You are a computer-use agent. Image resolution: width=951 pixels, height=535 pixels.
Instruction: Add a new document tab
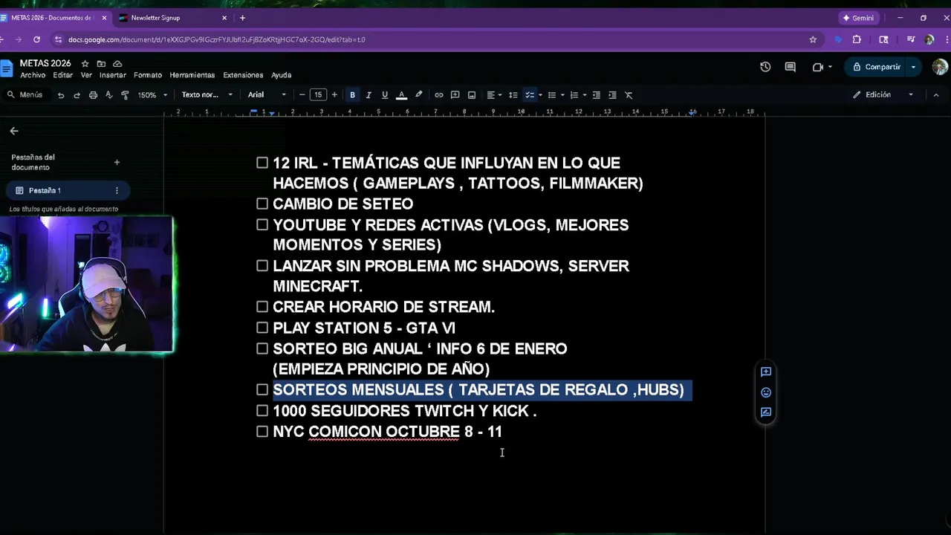pos(117,162)
